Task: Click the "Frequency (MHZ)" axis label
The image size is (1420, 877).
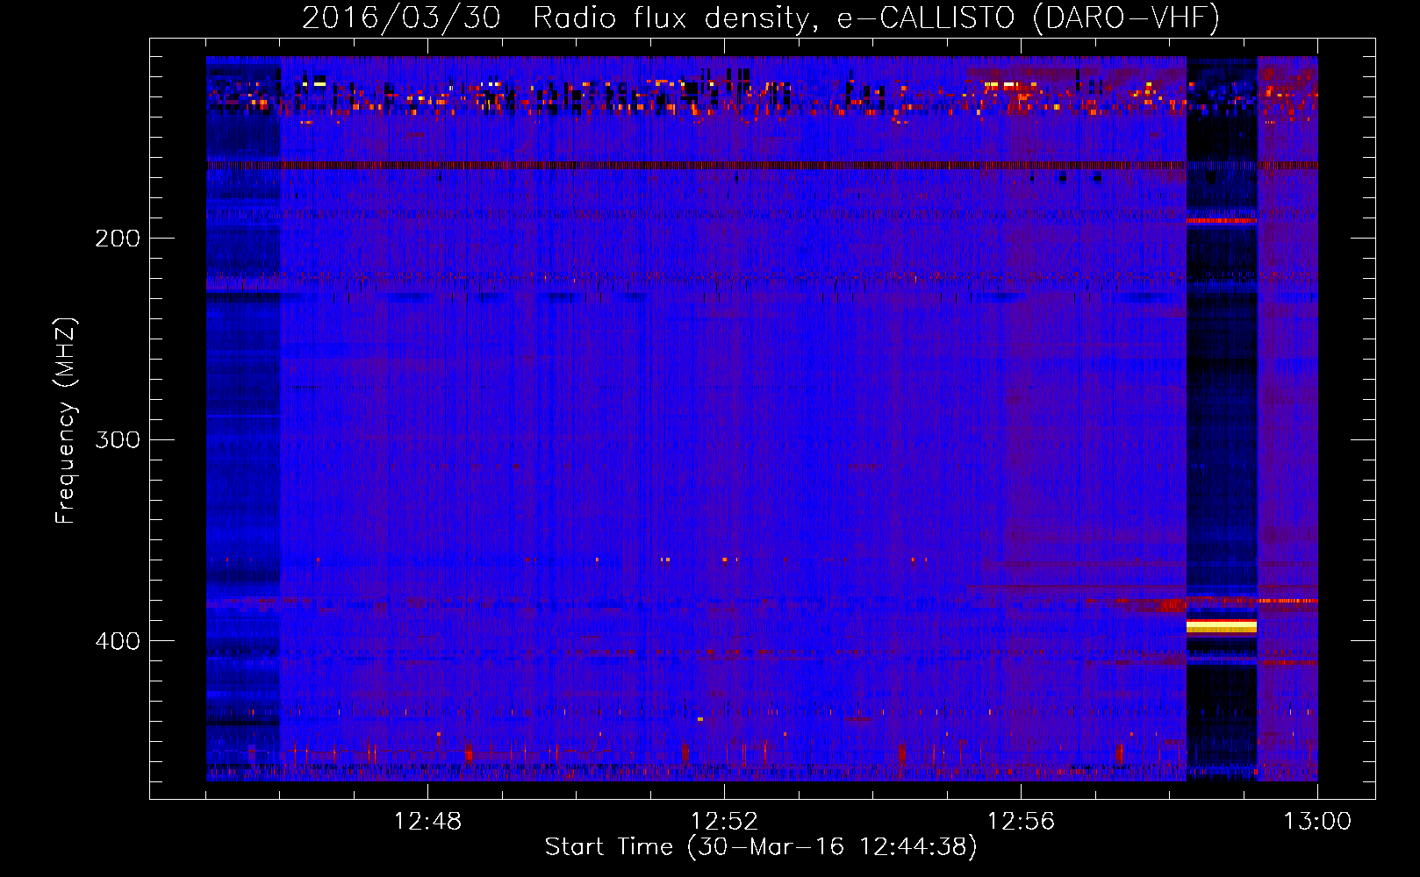Action: pos(66,421)
